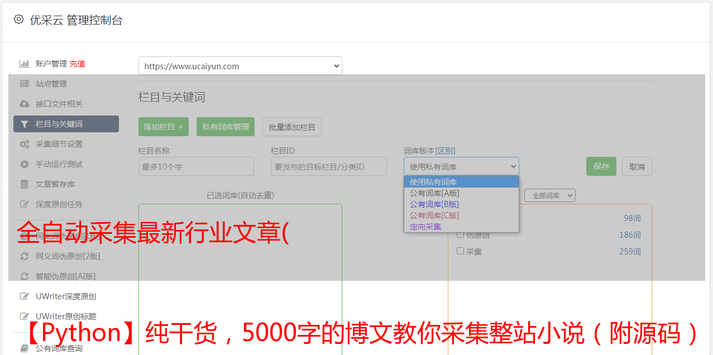Click the red 充值 link
Screen dimensions: 713x355
tap(77, 64)
